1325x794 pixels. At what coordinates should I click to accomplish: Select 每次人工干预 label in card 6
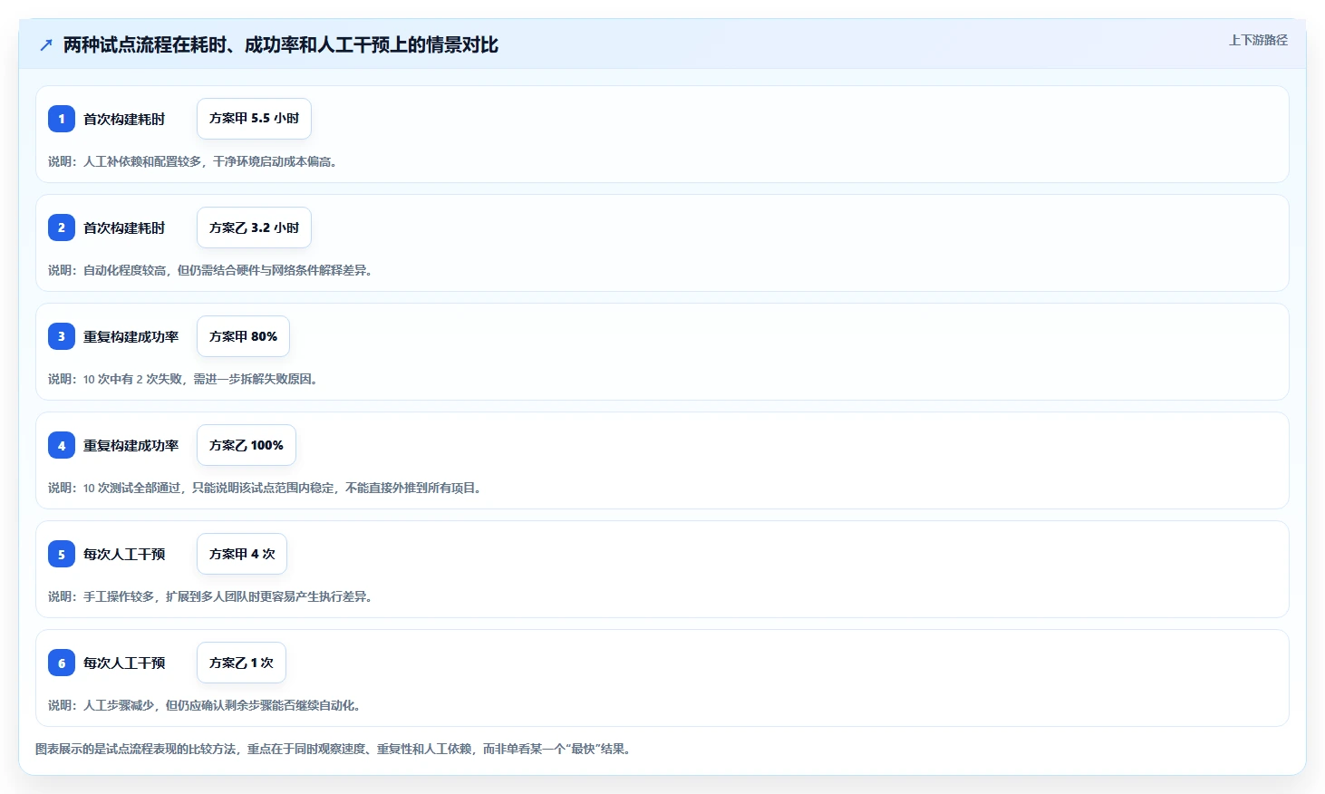124,663
